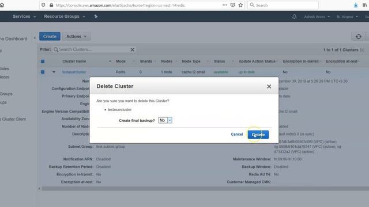Clear the cluster filter with X icon
369x207 pixels.
[x=132, y=49]
